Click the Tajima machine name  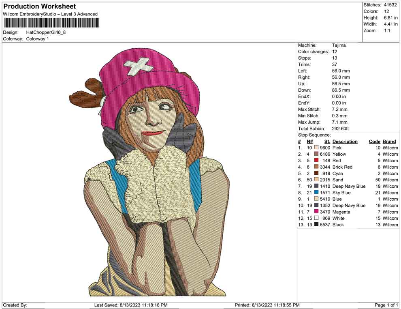tap(339, 45)
